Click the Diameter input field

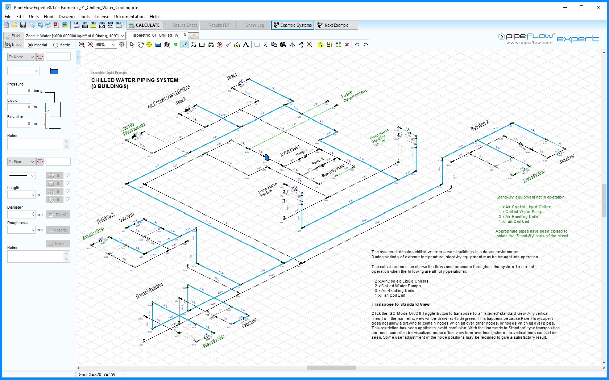pyautogui.click(x=21, y=214)
